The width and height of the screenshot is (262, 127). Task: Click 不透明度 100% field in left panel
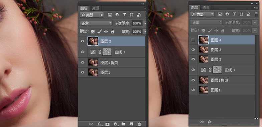(137, 23)
